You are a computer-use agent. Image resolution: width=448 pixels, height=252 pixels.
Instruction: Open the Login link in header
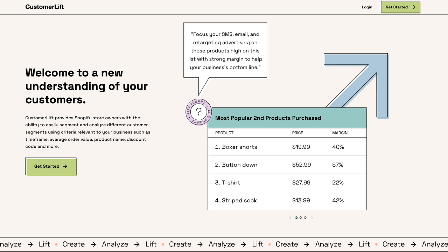367,7
